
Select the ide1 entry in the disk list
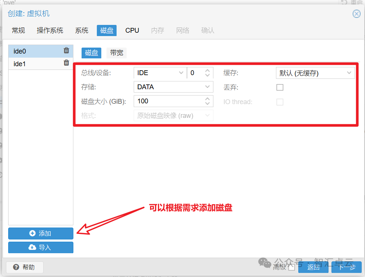click(x=34, y=63)
